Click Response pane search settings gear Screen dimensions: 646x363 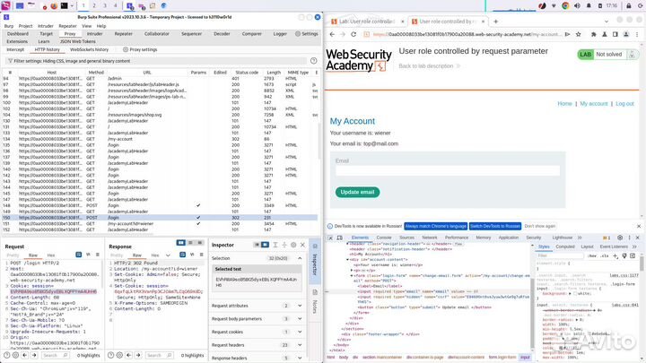tap(119, 355)
